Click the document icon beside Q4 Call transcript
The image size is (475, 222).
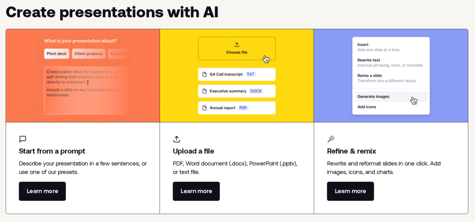204,74
